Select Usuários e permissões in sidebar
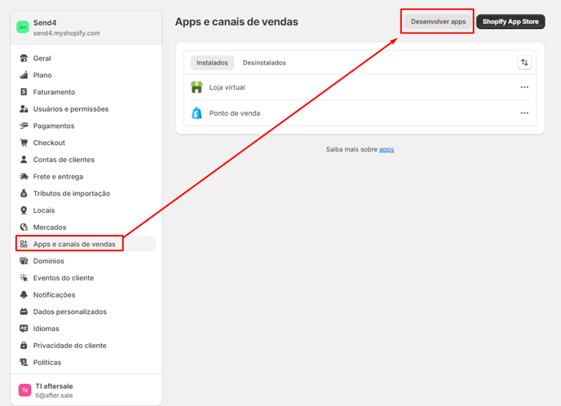The height and width of the screenshot is (406, 561). 86,108
